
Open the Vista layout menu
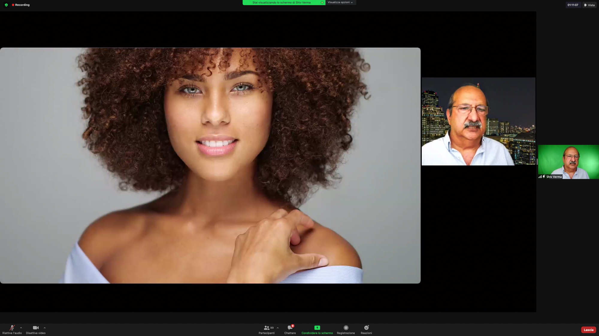tap(589, 5)
